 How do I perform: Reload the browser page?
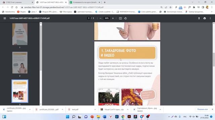pos(12,7)
